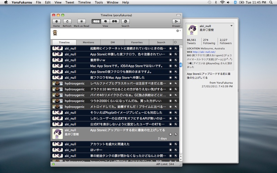
Task: Open the aki-null.net web link
Action: [x=204, y=52]
